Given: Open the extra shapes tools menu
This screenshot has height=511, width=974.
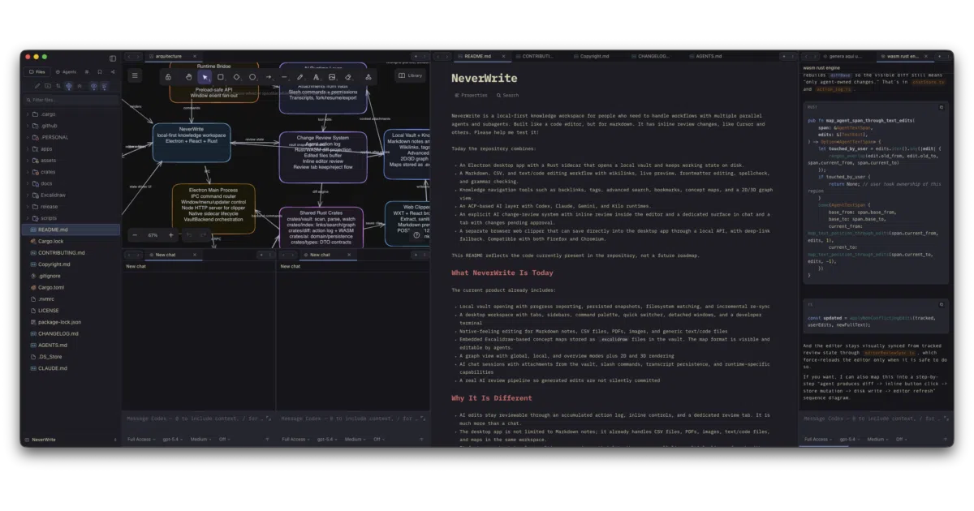Looking at the screenshot, I should coord(368,77).
